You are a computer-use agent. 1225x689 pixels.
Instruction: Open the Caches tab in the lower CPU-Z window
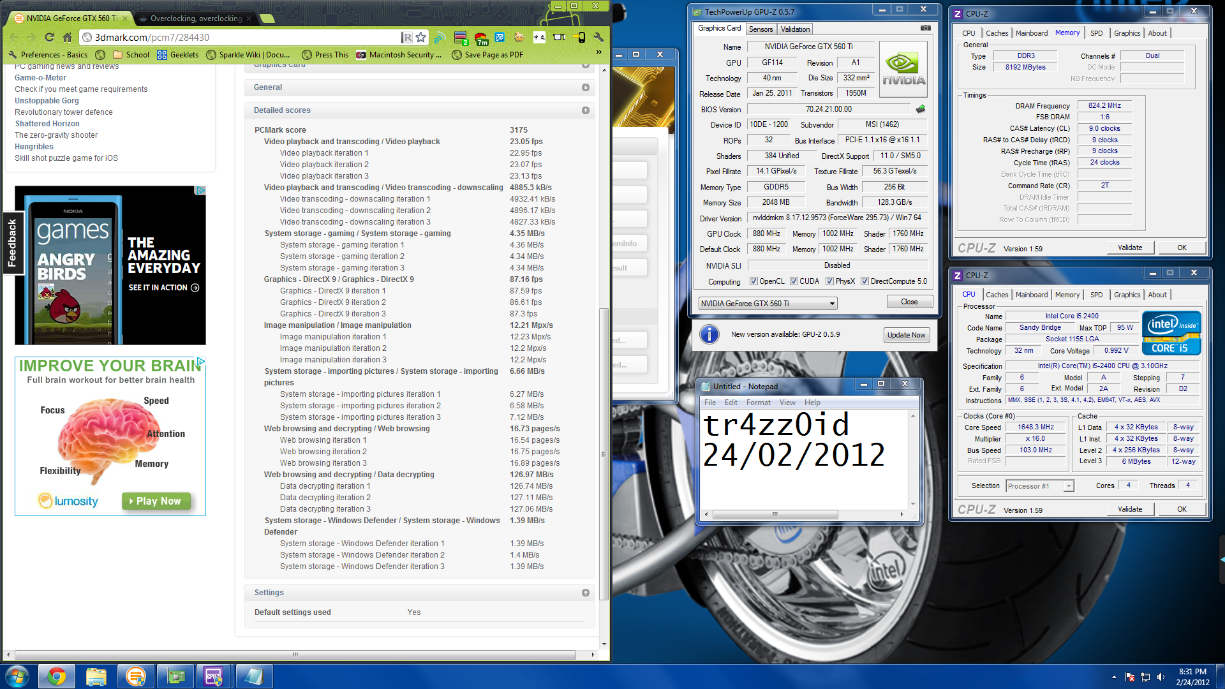(x=997, y=295)
